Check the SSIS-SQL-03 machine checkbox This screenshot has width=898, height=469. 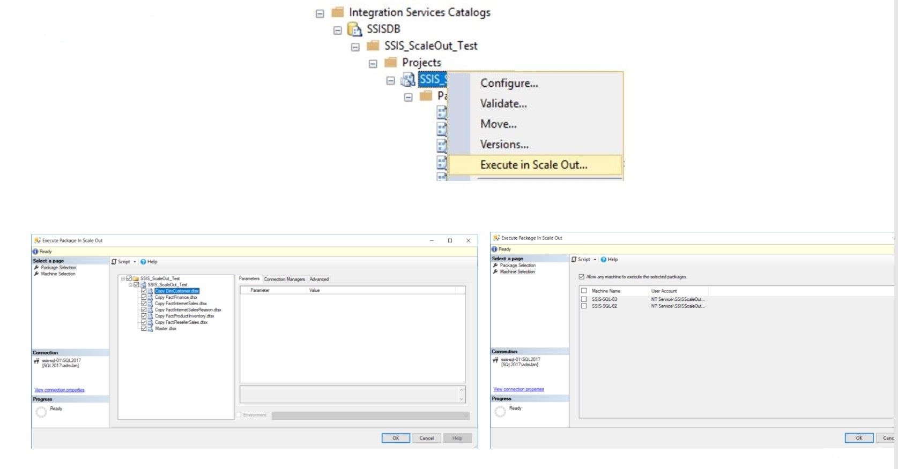(x=584, y=299)
